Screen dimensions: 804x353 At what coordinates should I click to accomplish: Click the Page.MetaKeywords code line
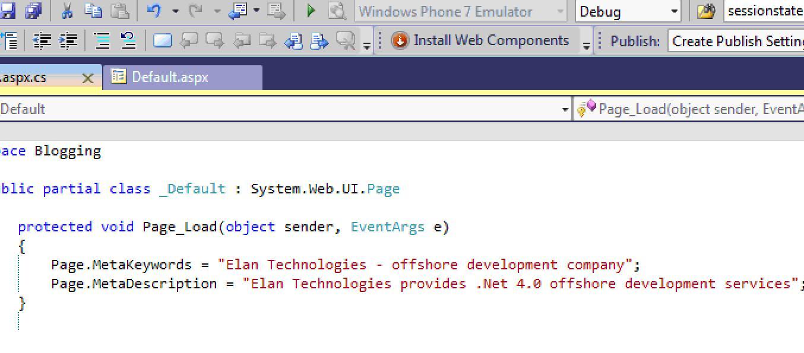tap(346, 265)
